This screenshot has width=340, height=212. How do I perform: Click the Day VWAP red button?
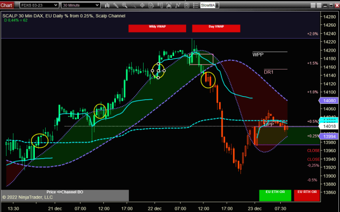(x=216, y=28)
